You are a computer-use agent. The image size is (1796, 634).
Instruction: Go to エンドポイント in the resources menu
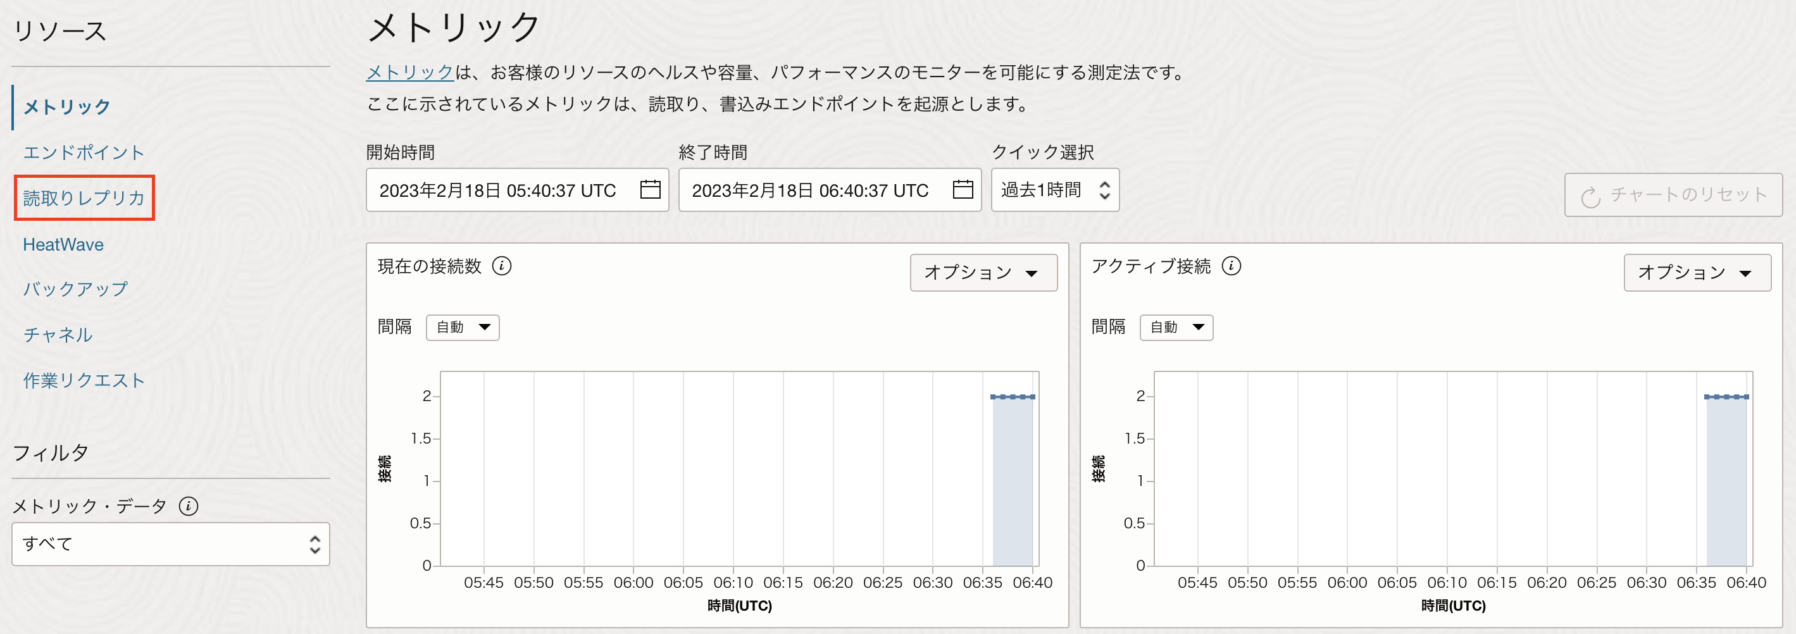coord(84,152)
